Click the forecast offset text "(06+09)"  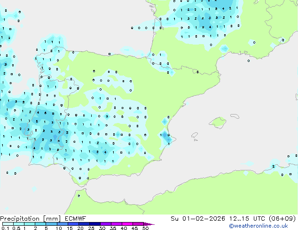(282, 219)
